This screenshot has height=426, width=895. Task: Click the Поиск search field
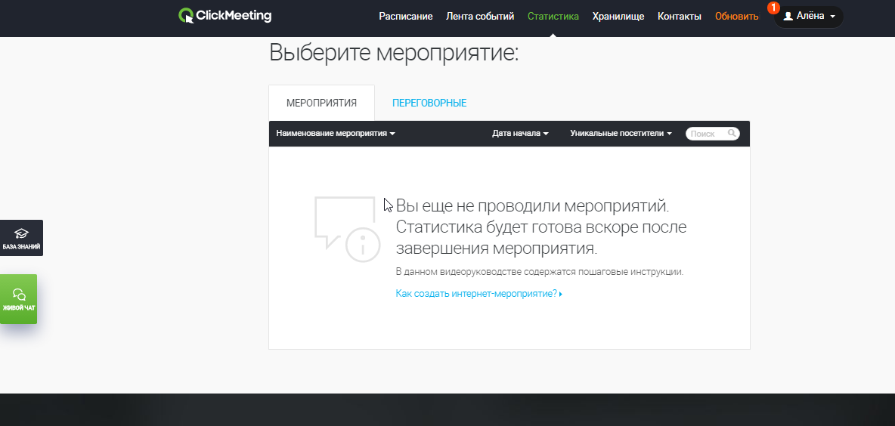click(x=712, y=134)
